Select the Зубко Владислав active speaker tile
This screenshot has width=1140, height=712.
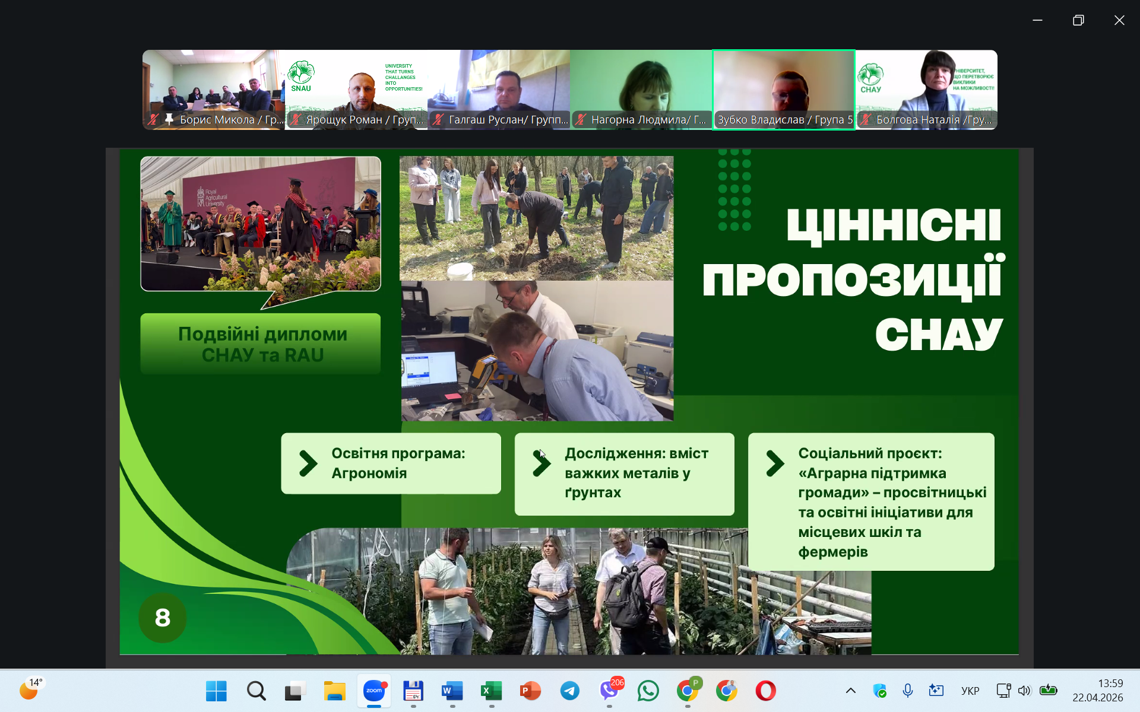pyautogui.click(x=784, y=89)
